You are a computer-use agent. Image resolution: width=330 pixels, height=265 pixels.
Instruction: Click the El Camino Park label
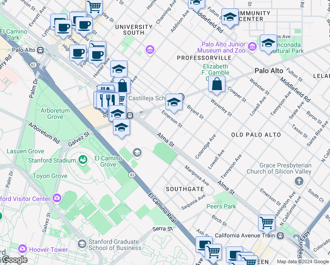(14, 34)
